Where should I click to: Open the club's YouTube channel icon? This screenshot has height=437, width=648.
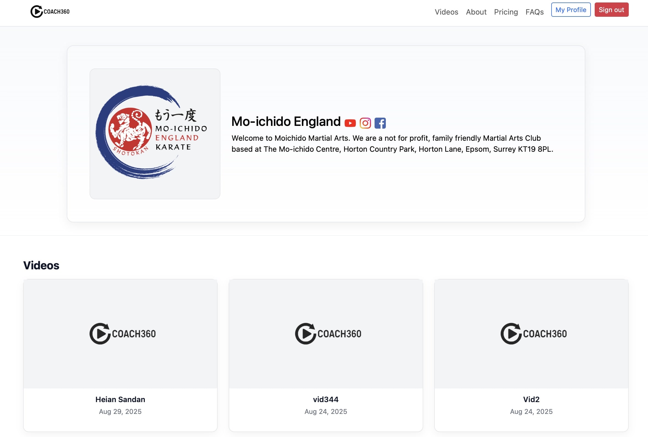350,123
